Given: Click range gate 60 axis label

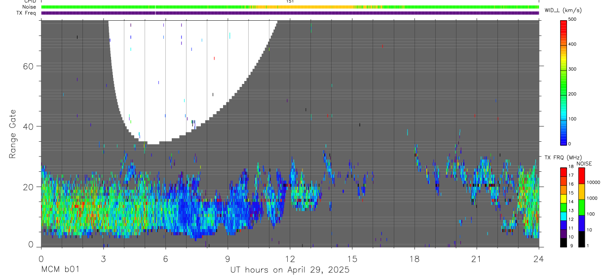Looking at the screenshot, I should tap(29, 66).
